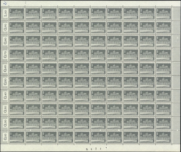Image resolution: width=181 pixels, height=152 pixels.
Task: Click the 0,70 margin value
Action: (x=5, y=54)
